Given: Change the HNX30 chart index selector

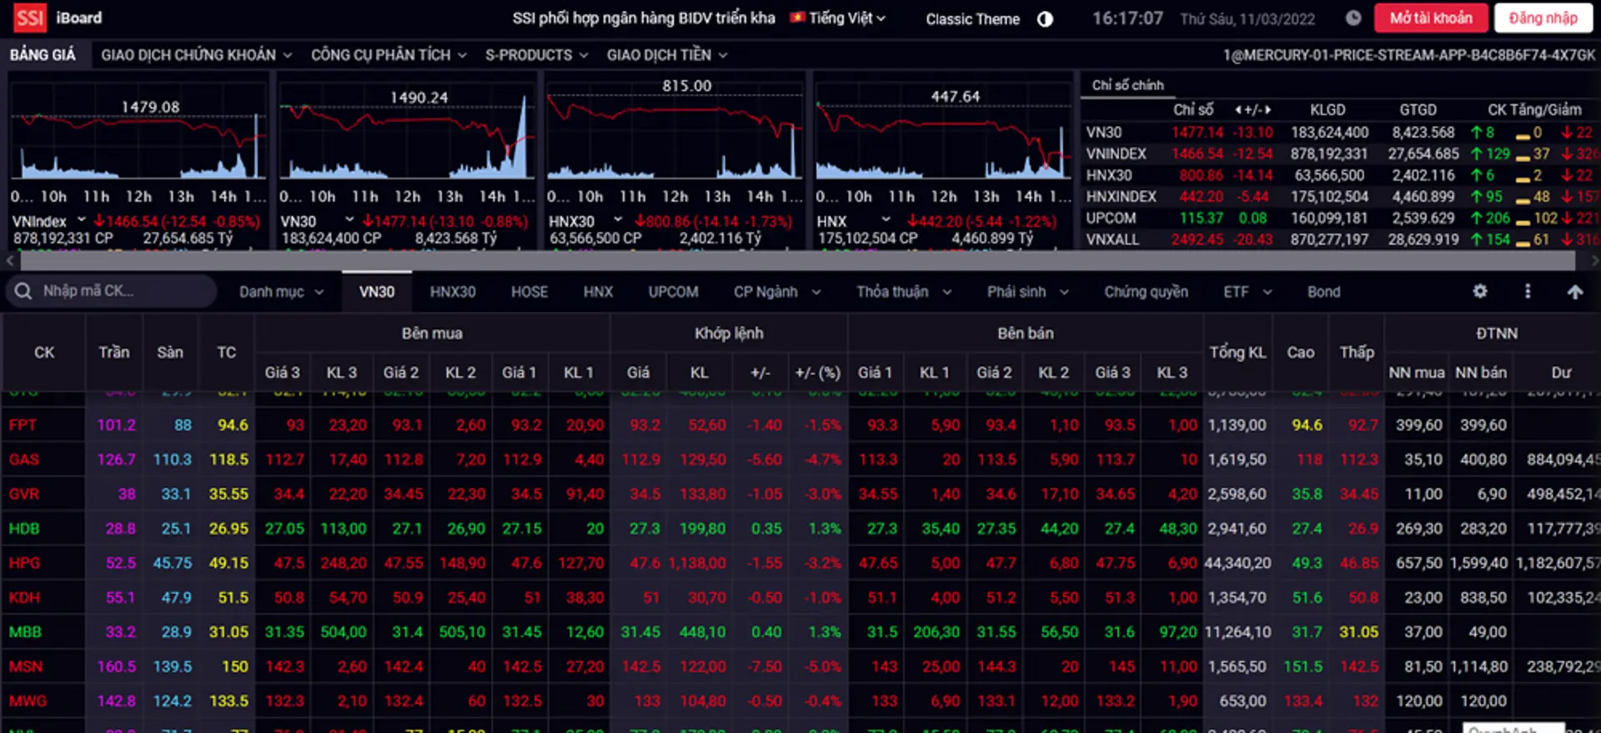Looking at the screenshot, I should click(x=585, y=221).
